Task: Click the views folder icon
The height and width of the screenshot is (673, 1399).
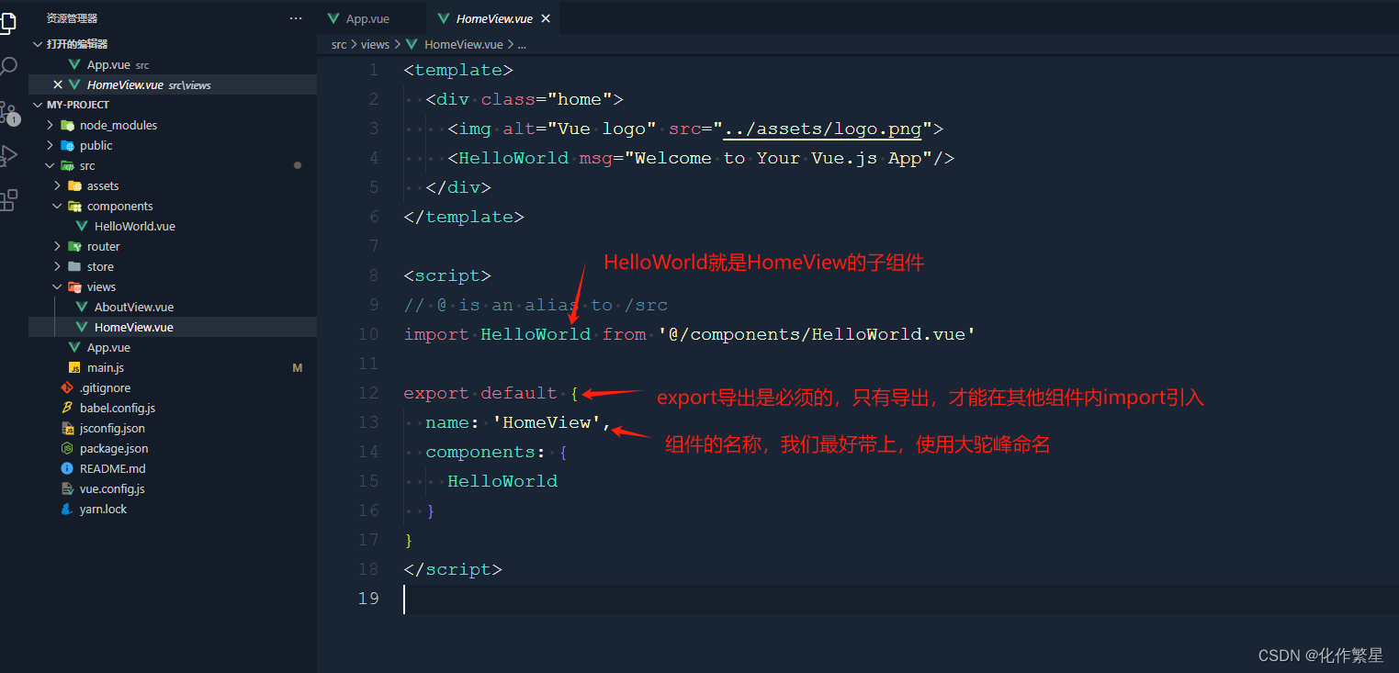Action: point(74,286)
